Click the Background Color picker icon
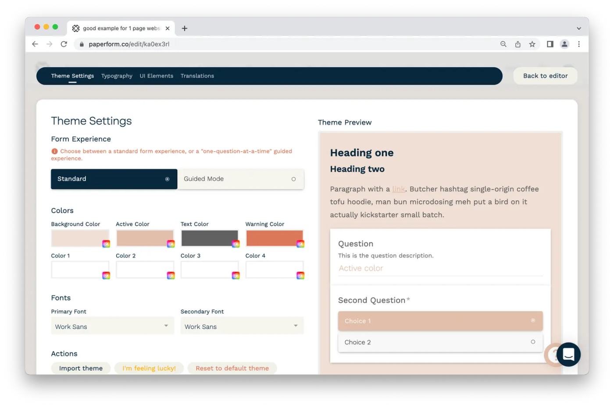614x408 pixels. [106, 244]
